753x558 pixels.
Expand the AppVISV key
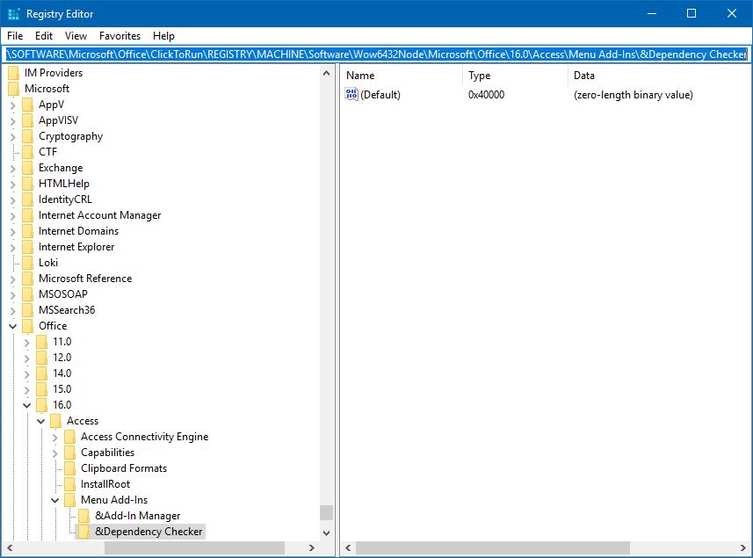(x=13, y=121)
